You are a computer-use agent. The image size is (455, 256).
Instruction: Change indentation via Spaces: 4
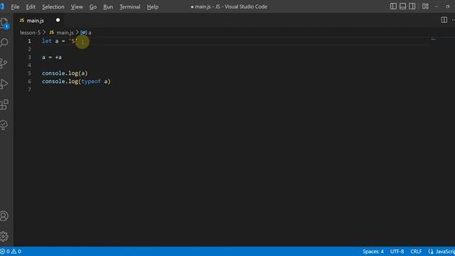click(x=373, y=251)
